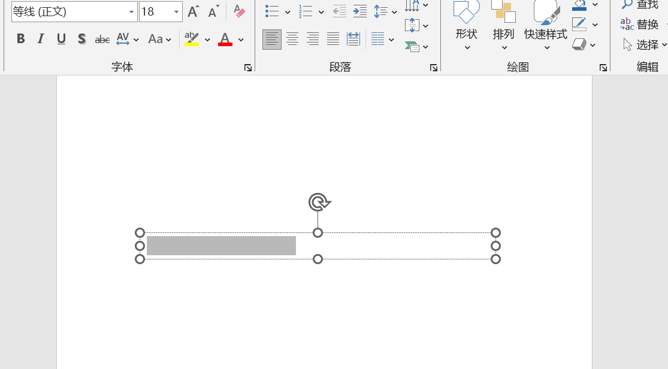Increase the list indent level
The width and height of the screenshot is (668, 369).
360,11
